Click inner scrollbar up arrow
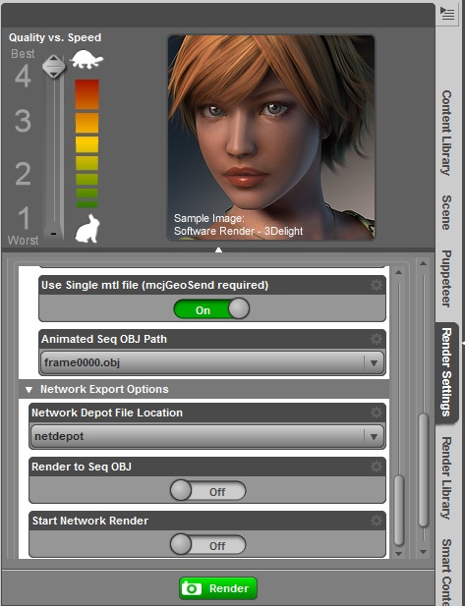465x606 pixels. click(x=398, y=272)
